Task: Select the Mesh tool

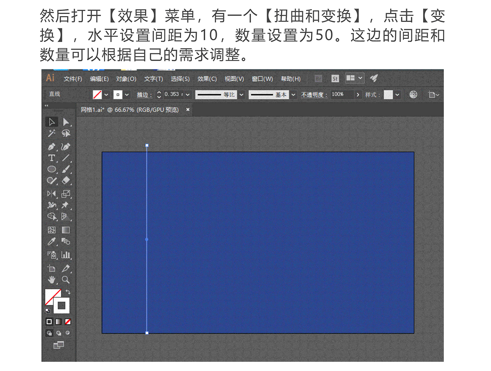Action: click(51, 230)
